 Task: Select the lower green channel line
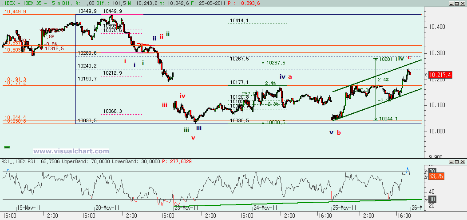tap(377, 104)
